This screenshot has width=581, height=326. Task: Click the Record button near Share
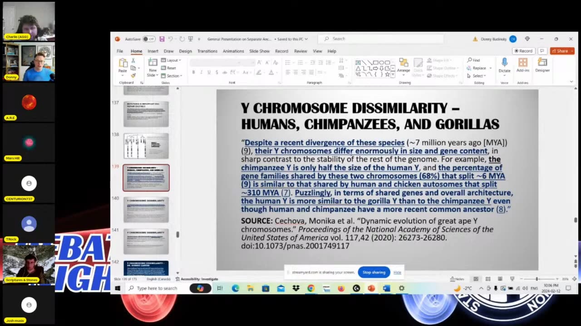click(523, 51)
